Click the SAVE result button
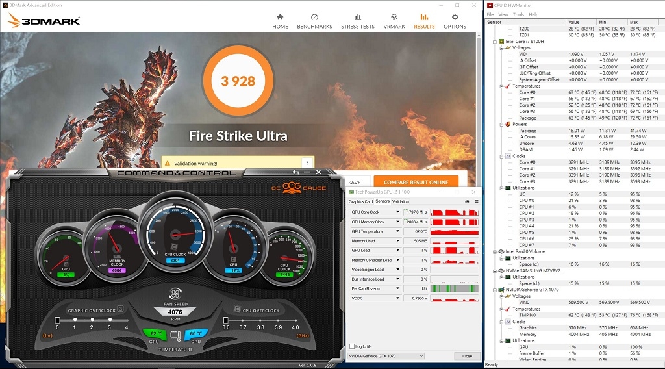Screen dimensions: 665x369 (355, 183)
